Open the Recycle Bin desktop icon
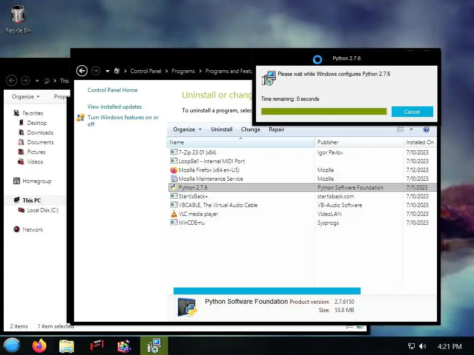This screenshot has width=474, height=355. (18, 18)
